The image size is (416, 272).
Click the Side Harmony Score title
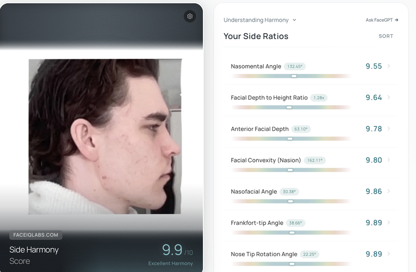point(34,255)
